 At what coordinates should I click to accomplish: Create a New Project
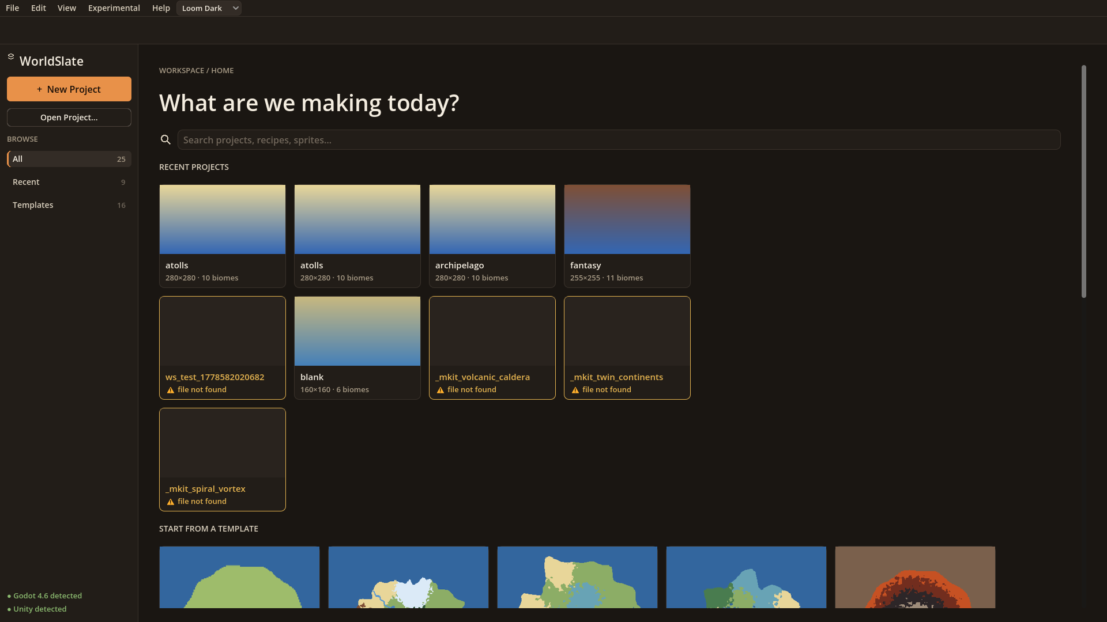69,89
